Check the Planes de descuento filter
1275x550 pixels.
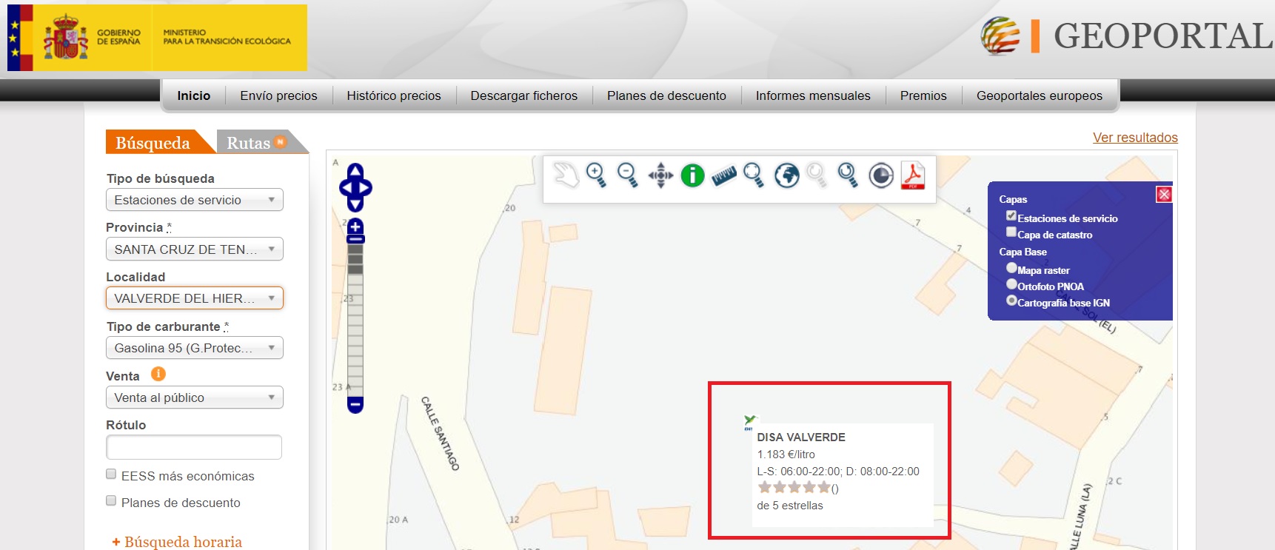click(x=111, y=500)
